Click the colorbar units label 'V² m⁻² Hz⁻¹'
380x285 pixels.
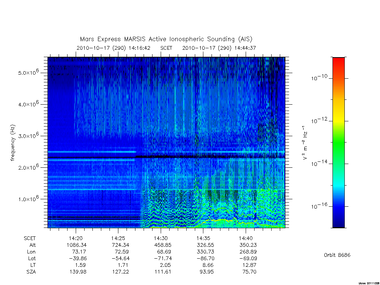[x=305, y=143]
